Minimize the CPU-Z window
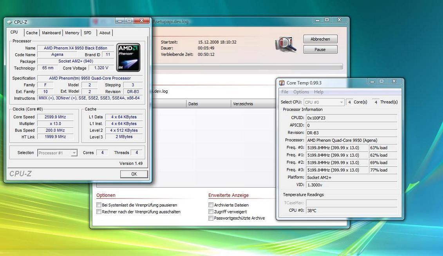Screen dimensions: 443x256 [x=120, y=21]
